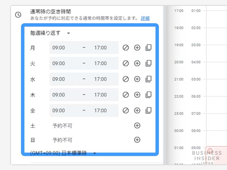Add another time period to Friday (金)
This screenshot has height=170, width=227.
click(x=137, y=110)
